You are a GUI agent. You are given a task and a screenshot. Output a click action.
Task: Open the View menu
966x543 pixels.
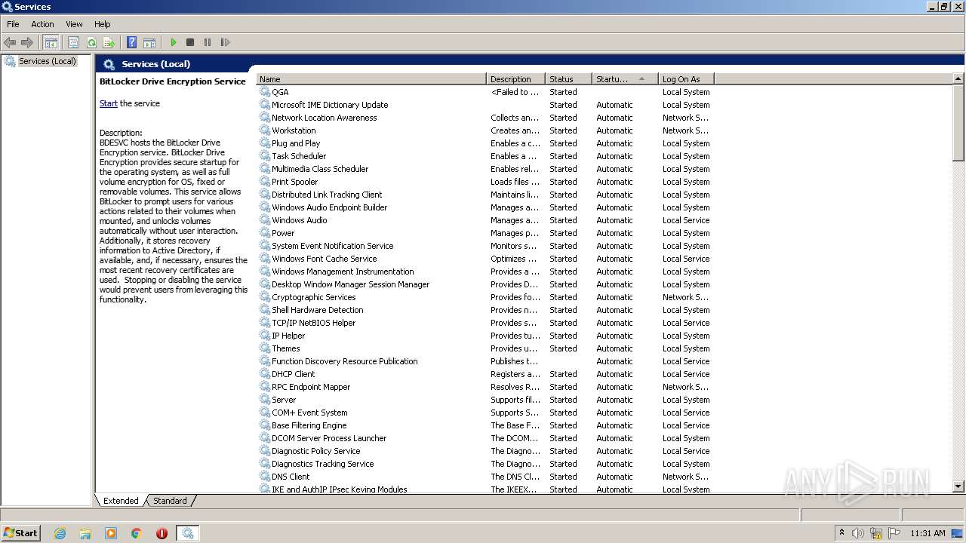(74, 24)
